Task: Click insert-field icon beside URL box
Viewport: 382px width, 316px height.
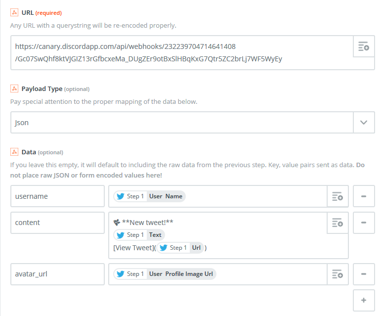Action: [x=364, y=47]
